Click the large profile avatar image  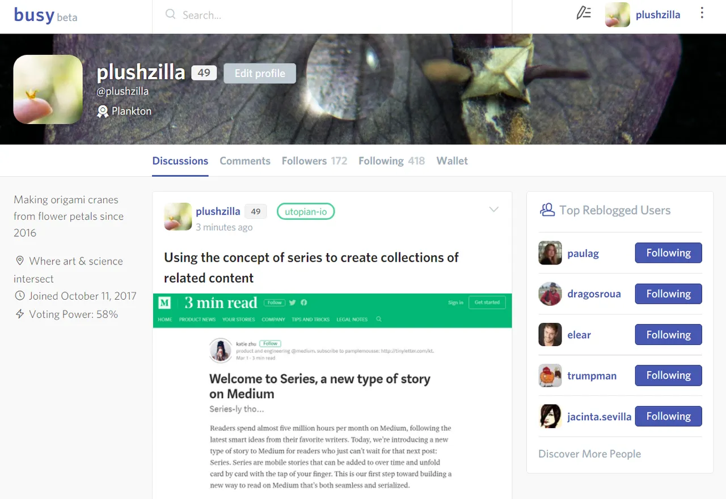point(48,89)
